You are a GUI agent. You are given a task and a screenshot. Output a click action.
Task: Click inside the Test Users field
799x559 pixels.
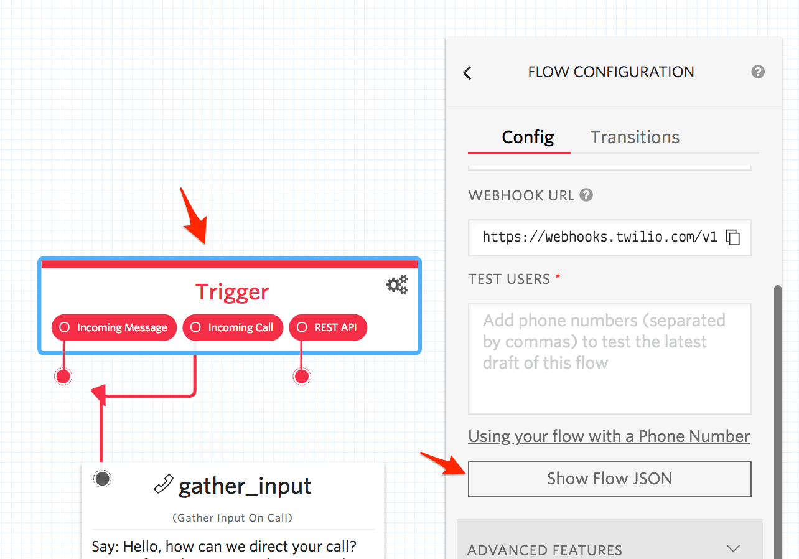coord(609,358)
